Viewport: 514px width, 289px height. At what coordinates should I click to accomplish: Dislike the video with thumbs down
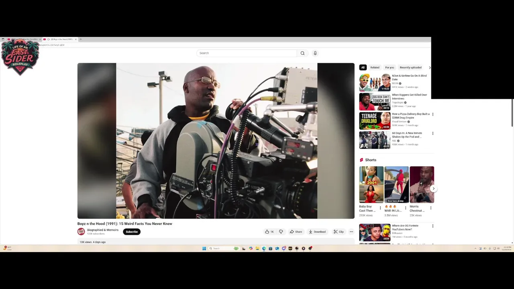click(x=281, y=232)
